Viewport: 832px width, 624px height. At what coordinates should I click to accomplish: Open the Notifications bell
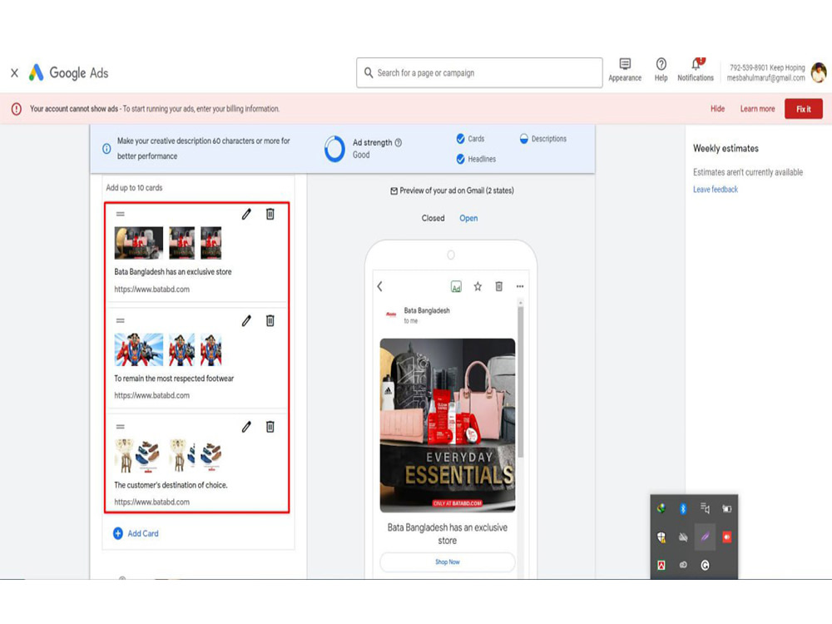pos(695,70)
